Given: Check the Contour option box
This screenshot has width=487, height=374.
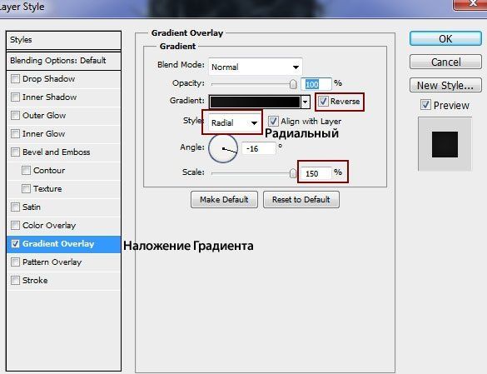Looking at the screenshot, I should coord(26,171).
